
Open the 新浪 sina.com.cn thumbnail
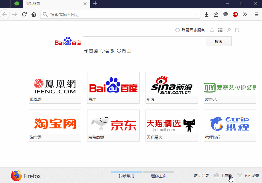pos(172,87)
